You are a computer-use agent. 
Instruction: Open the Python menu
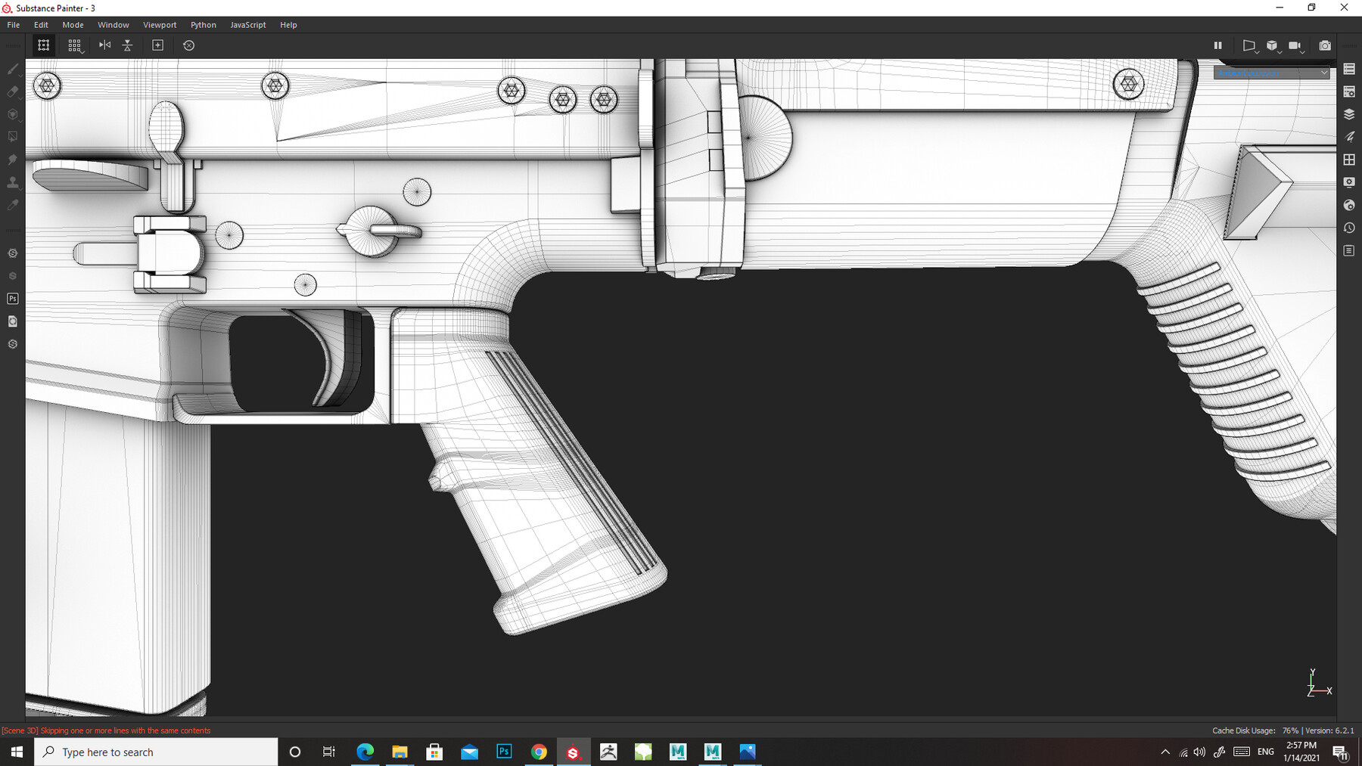(x=203, y=24)
